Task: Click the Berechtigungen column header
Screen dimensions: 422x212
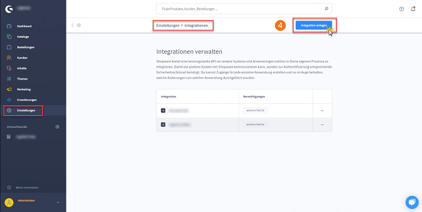Action: (x=254, y=97)
